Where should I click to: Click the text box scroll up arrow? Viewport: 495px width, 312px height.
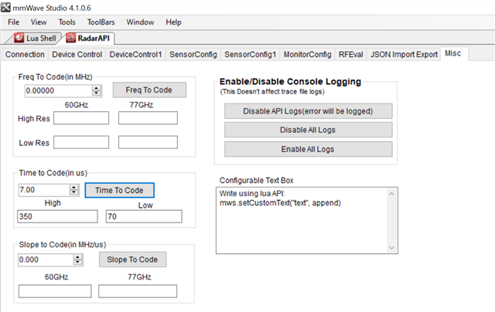tap(391, 194)
